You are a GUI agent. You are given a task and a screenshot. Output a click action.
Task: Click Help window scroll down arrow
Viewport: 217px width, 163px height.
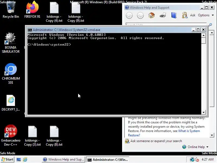[212, 135]
